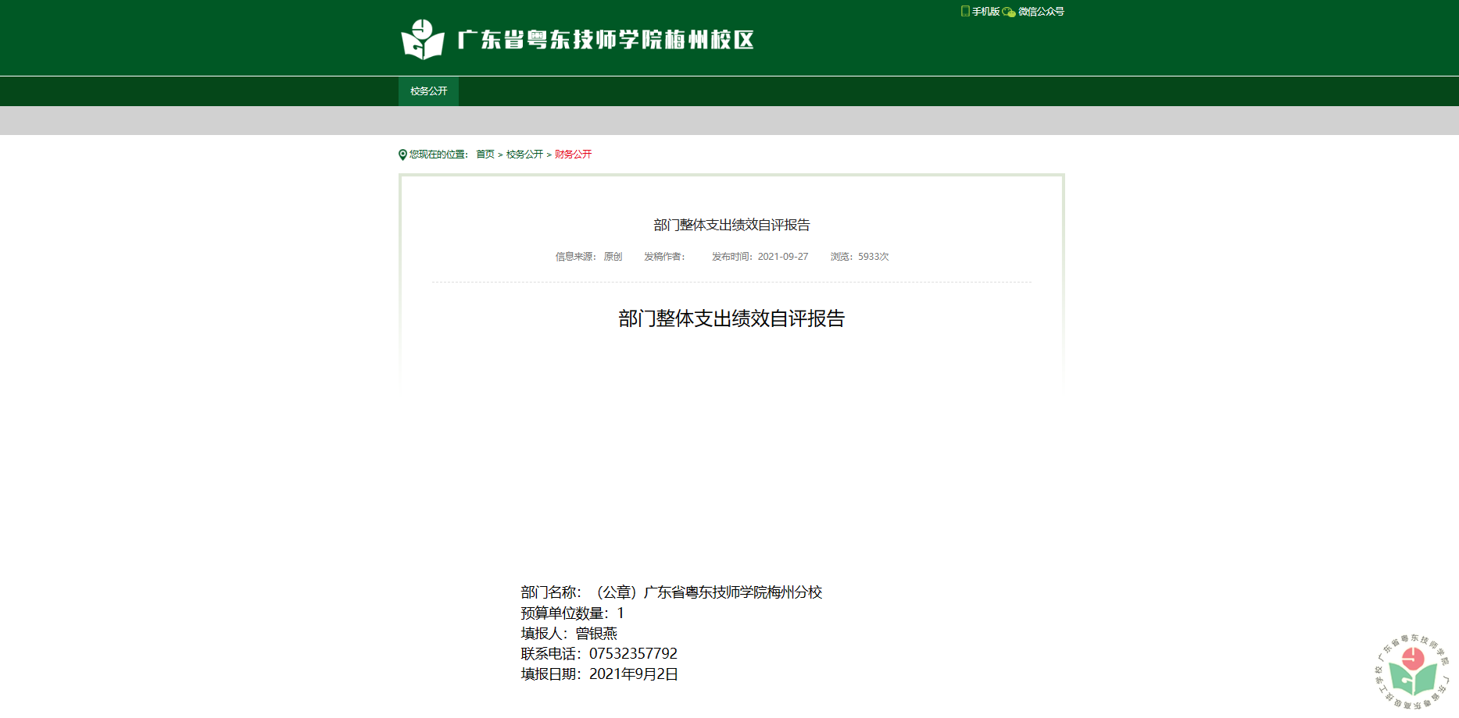Select the 校务公开 navigation tab
This screenshot has height=718, width=1459.
pos(428,91)
